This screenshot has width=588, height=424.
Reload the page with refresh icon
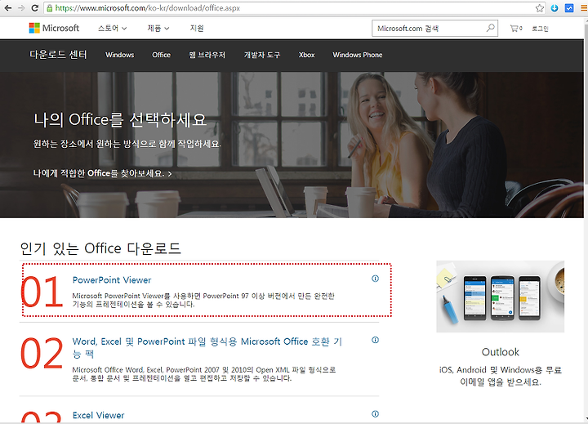[34, 8]
